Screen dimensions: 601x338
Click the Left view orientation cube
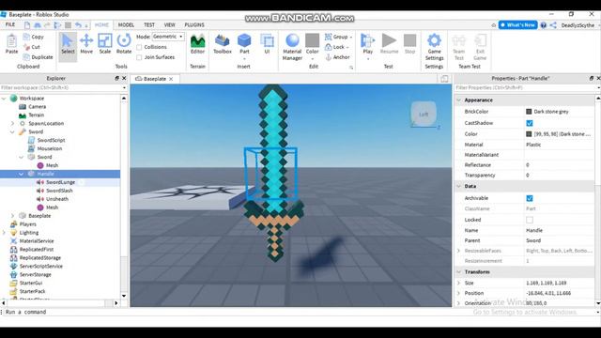(424, 114)
